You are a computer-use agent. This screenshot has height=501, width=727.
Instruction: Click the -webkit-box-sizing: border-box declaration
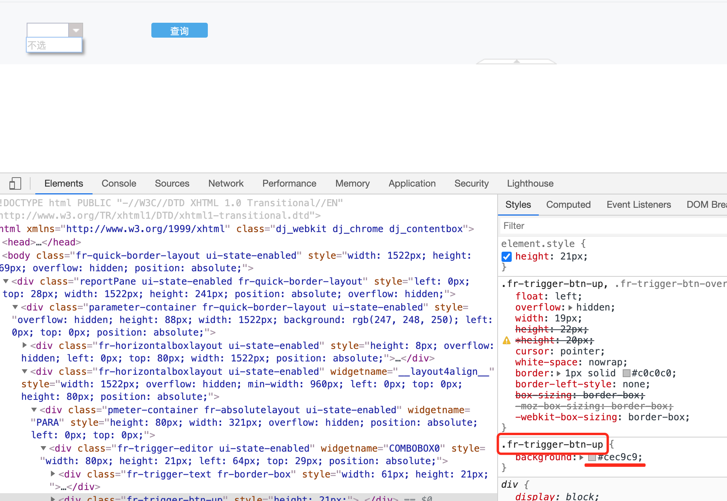coord(602,417)
